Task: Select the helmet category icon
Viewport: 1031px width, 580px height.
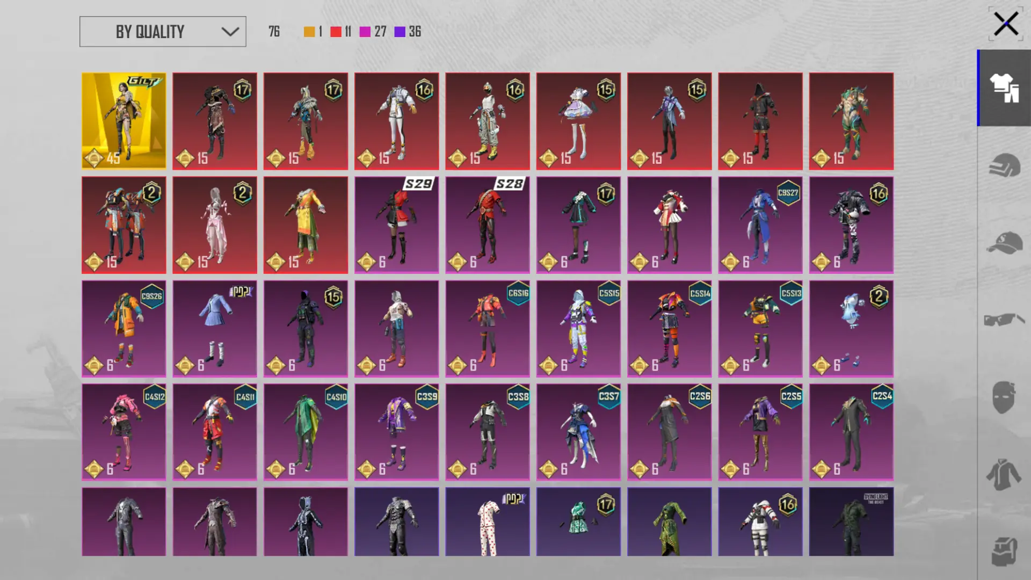Action: coord(1004,165)
